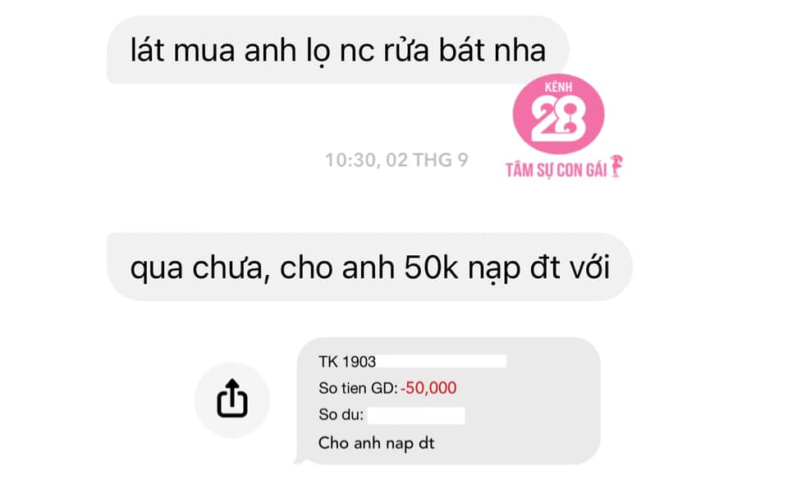
Task: Click the word 50k in the second message
Action: tap(431, 267)
